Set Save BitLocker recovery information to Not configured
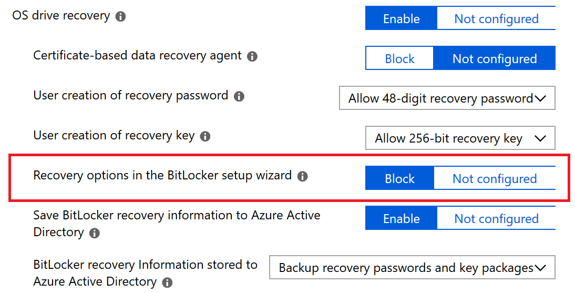The height and width of the screenshot is (293, 575). point(496,218)
